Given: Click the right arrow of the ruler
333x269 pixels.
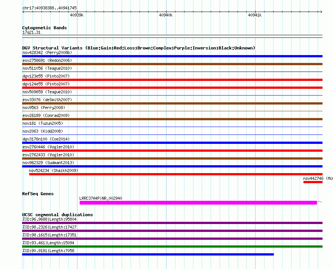Looking at the screenshot, I should (321, 12).
